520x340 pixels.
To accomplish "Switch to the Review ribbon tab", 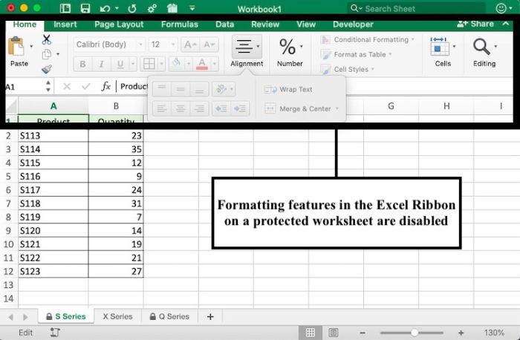I will 265,24.
